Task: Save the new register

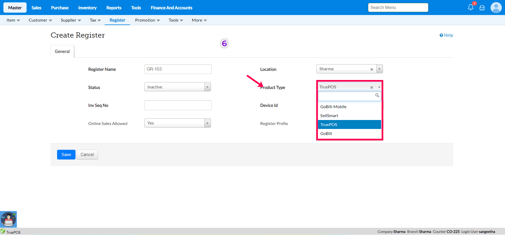Action: tap(66, 155)
